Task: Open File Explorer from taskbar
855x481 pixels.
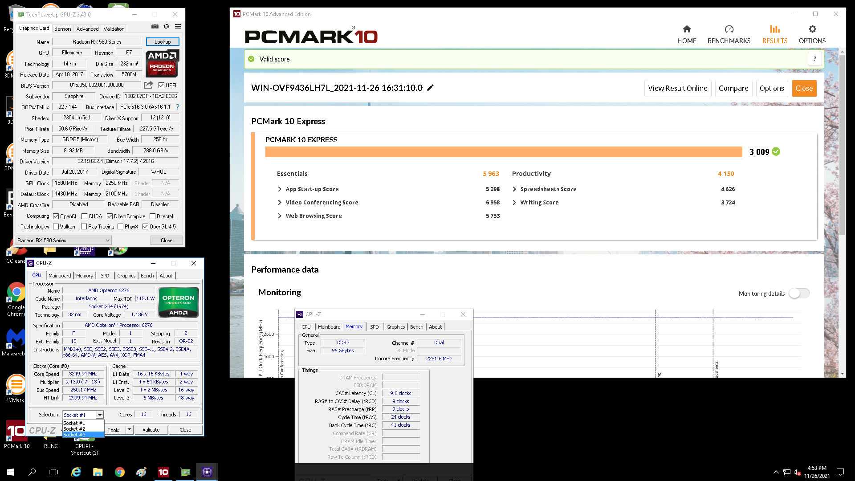Action: (98, 472)
